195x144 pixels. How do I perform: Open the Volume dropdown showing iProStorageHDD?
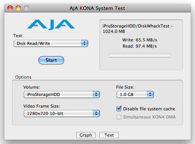[x=62, y=94]
